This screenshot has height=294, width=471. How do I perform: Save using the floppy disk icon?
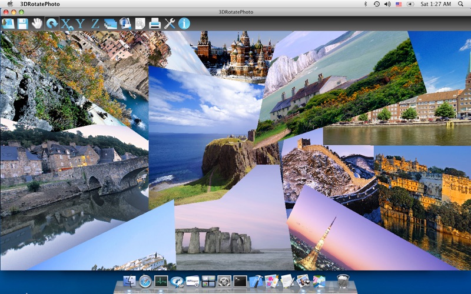click(x=22, y=24)
